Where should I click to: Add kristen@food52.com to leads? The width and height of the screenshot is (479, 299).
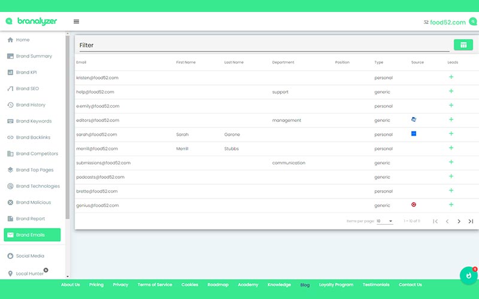[x=451, y=77]
